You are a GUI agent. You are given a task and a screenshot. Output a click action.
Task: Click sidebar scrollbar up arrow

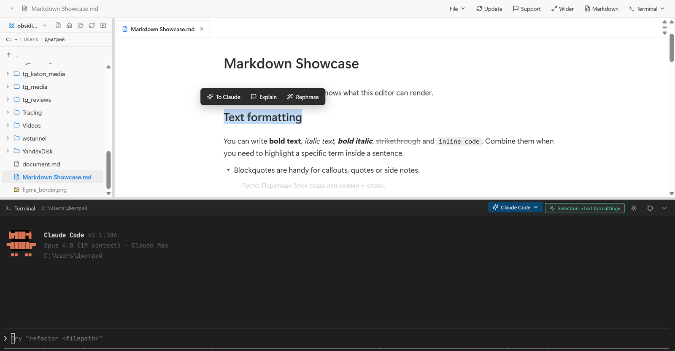(x=108, y=67)
